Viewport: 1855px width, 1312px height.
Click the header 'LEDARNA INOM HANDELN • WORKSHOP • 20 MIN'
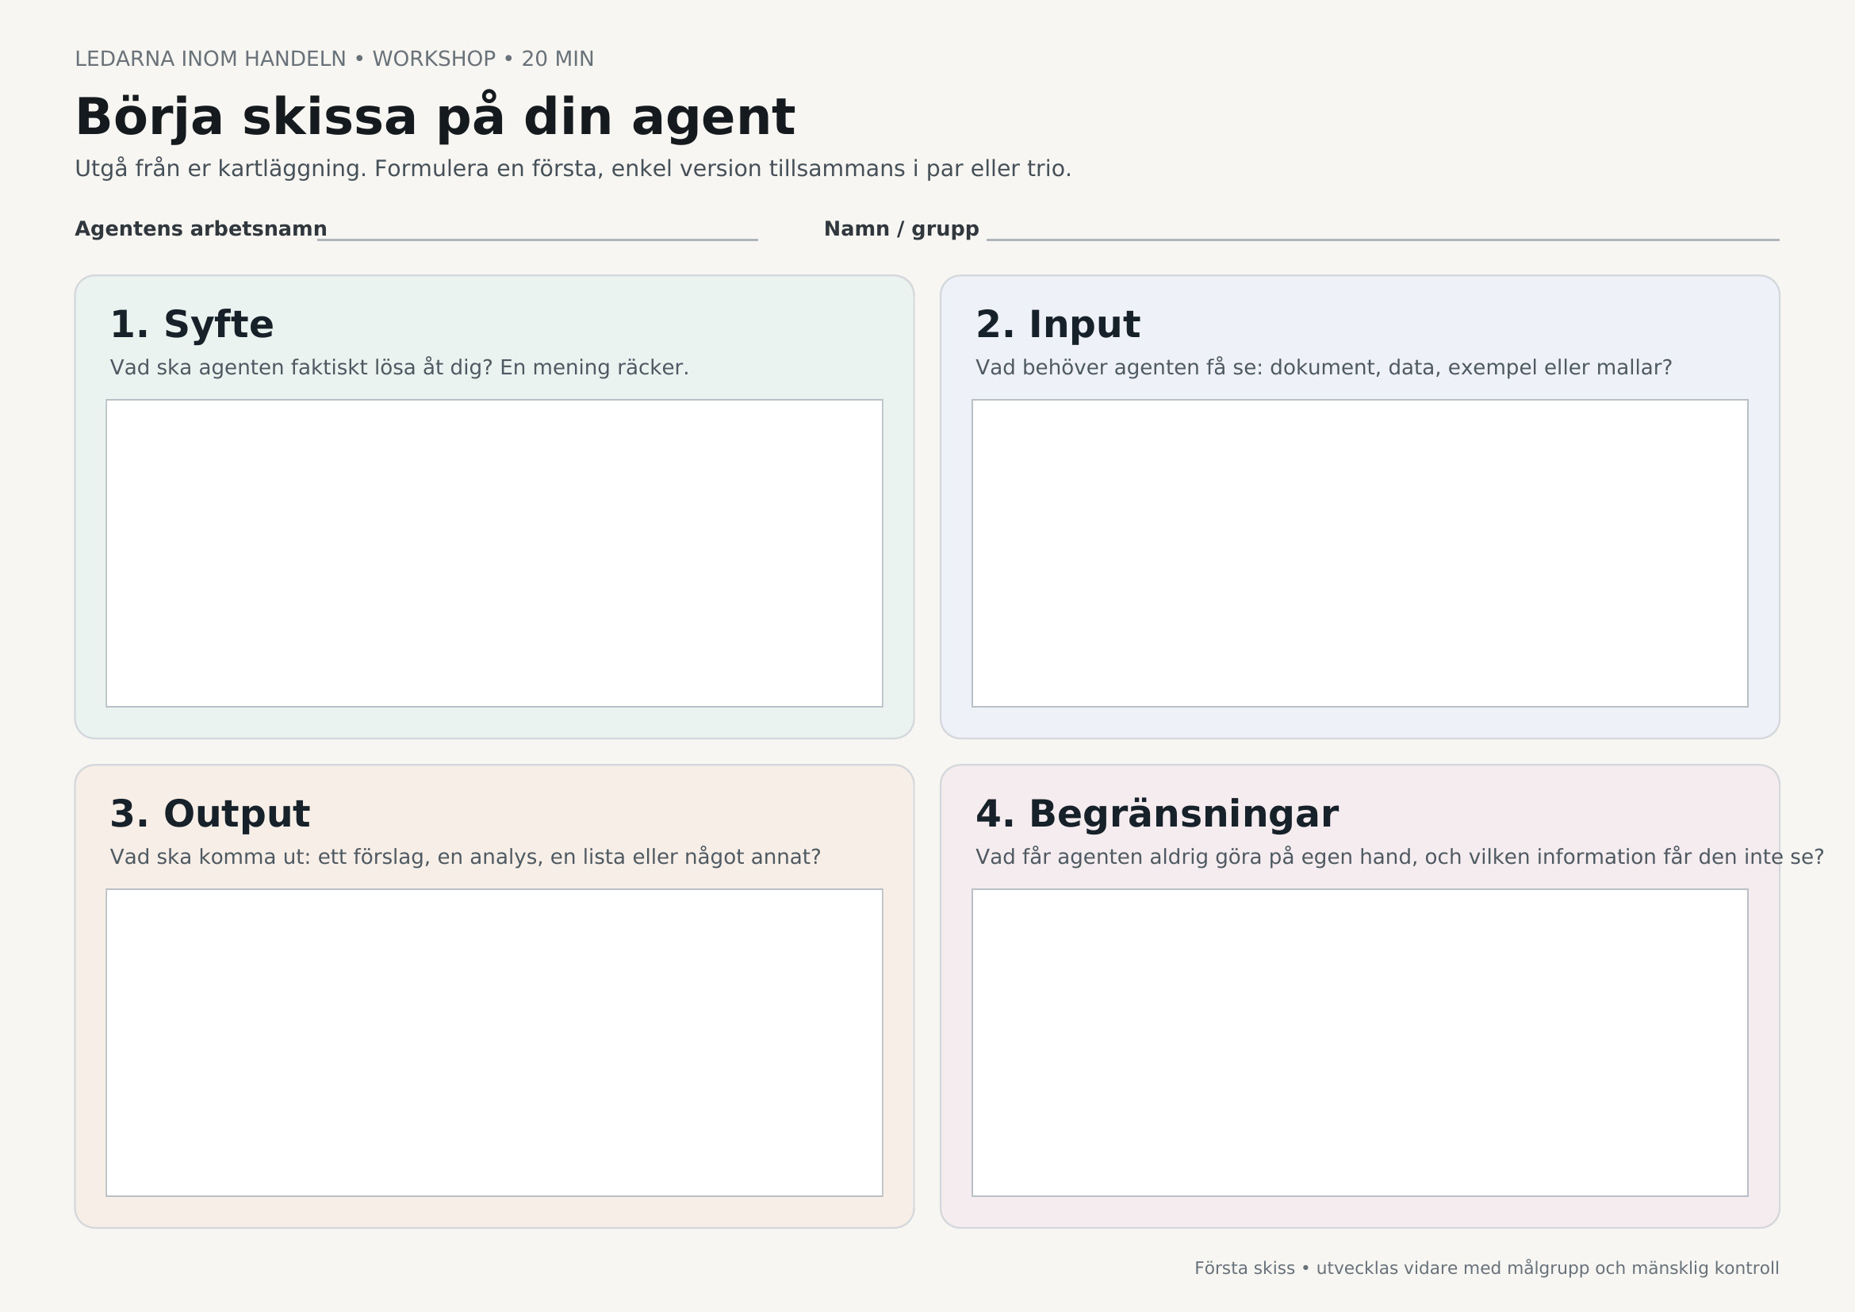coord(335,59)
